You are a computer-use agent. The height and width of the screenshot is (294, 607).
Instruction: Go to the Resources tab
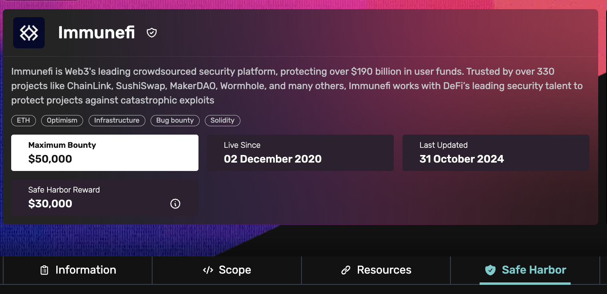click(x=376, y=270)
